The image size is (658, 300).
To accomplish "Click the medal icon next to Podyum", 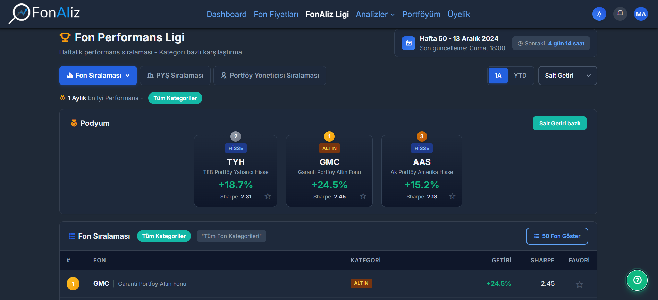I will pyautogui.click(x=74, y=123).
